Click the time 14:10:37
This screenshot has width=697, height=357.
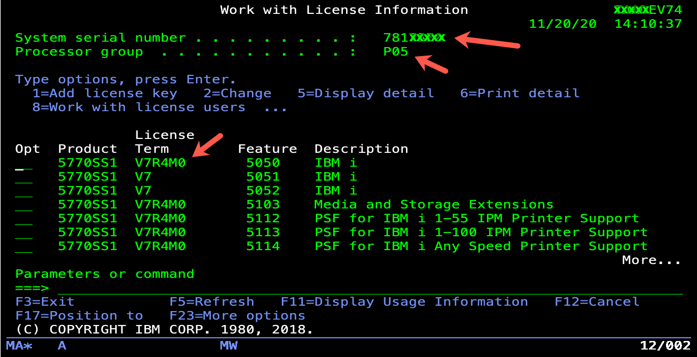[x=648, y=24]
